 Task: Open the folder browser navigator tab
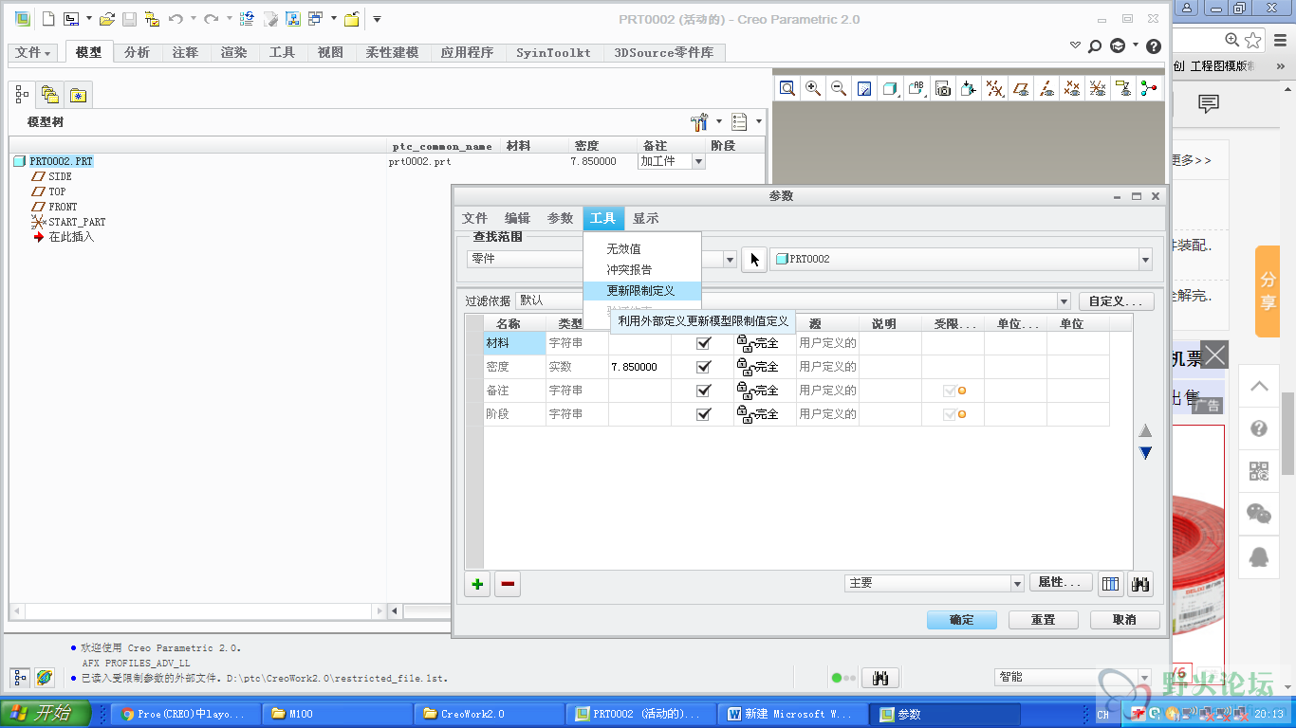(50, 94)
